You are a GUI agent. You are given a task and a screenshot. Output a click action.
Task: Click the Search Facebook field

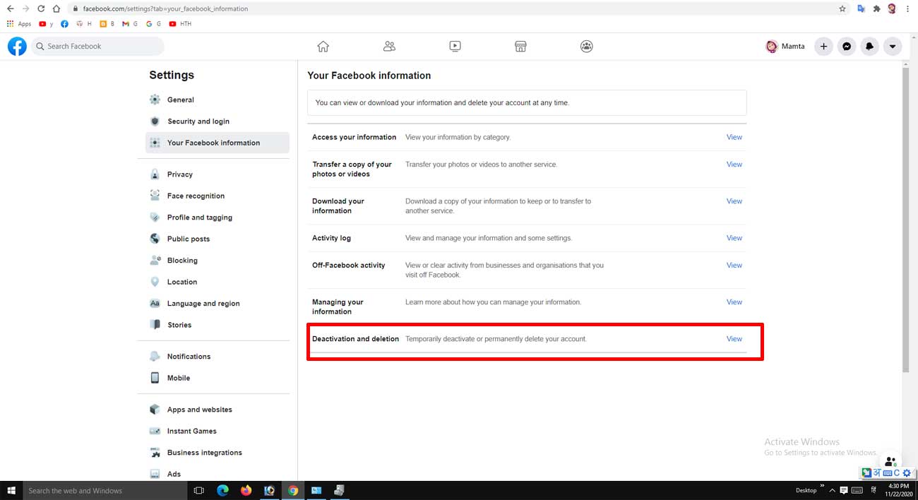click(97, 47)
